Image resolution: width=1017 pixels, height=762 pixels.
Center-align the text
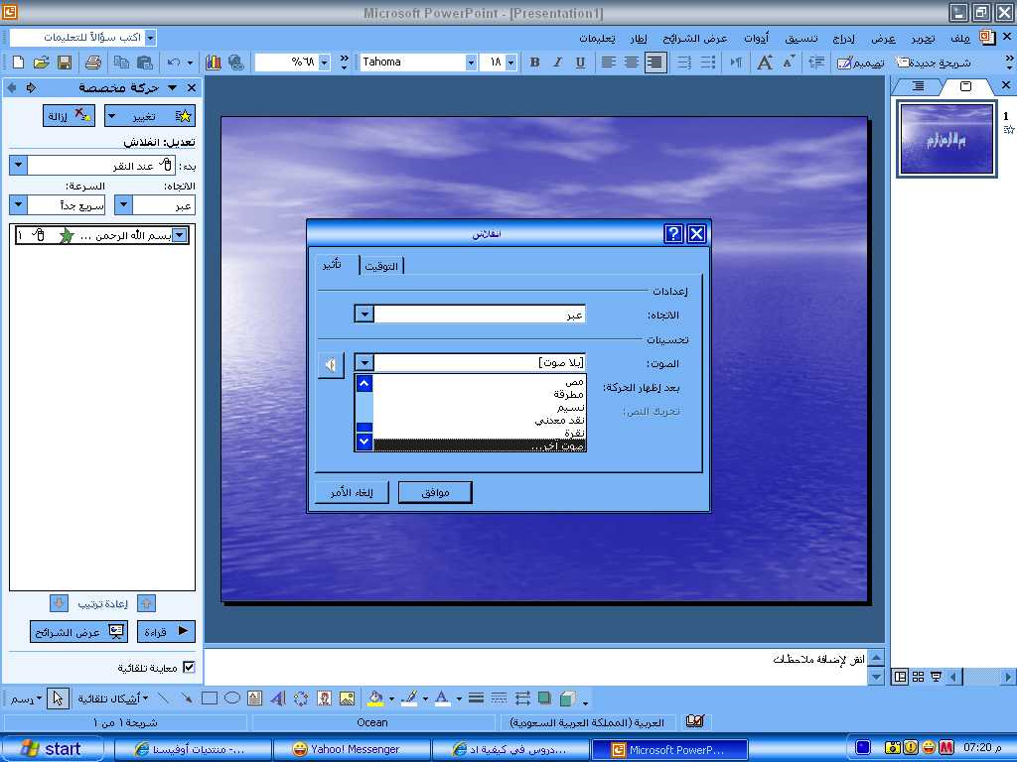(x=631, y=63)
